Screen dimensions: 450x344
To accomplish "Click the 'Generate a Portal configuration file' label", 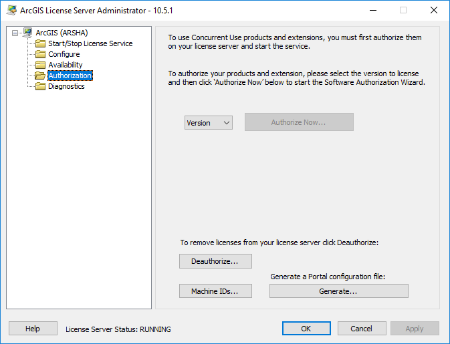I will coord(328,277).
